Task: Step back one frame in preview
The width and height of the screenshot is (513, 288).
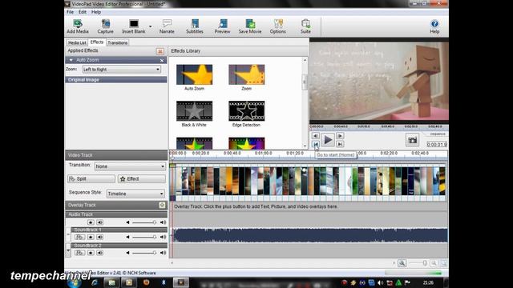Action: pos(315,136)
